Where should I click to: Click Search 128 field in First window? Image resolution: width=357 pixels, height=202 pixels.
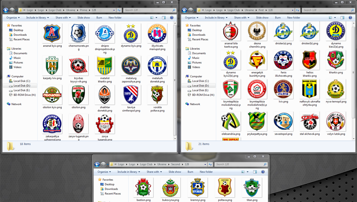point(328,10)
